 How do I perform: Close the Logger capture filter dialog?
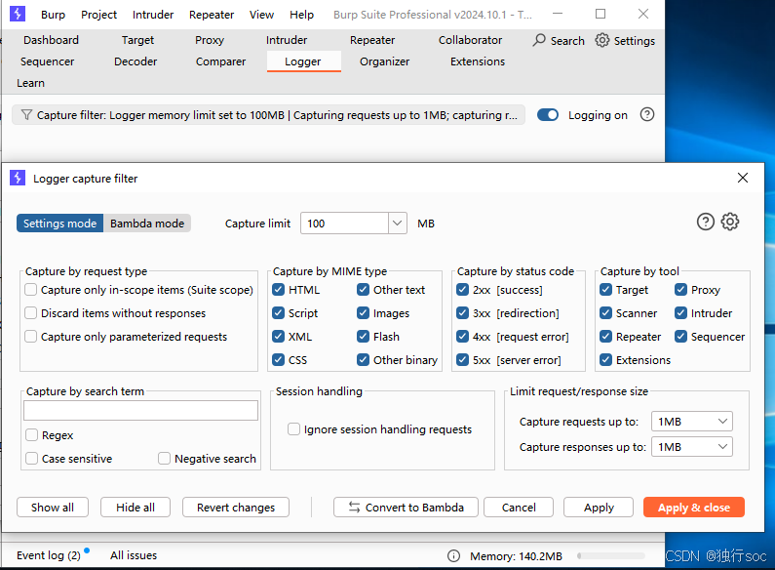point(743,178)
